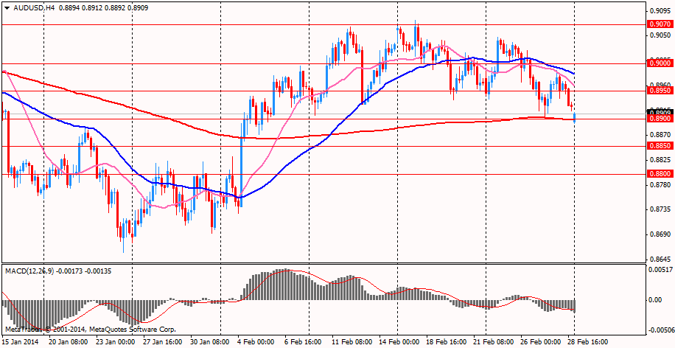Select the red 0.9000 price level label
This screenshot has width=675, height=348.
coord(660,63)
